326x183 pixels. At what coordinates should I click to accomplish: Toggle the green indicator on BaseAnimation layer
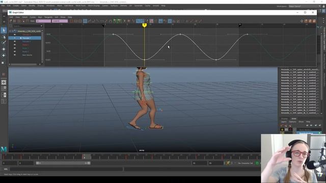click(x=319, y=133)
